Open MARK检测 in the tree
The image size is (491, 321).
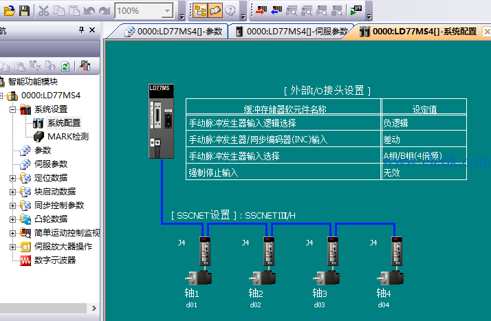point(68,137)
